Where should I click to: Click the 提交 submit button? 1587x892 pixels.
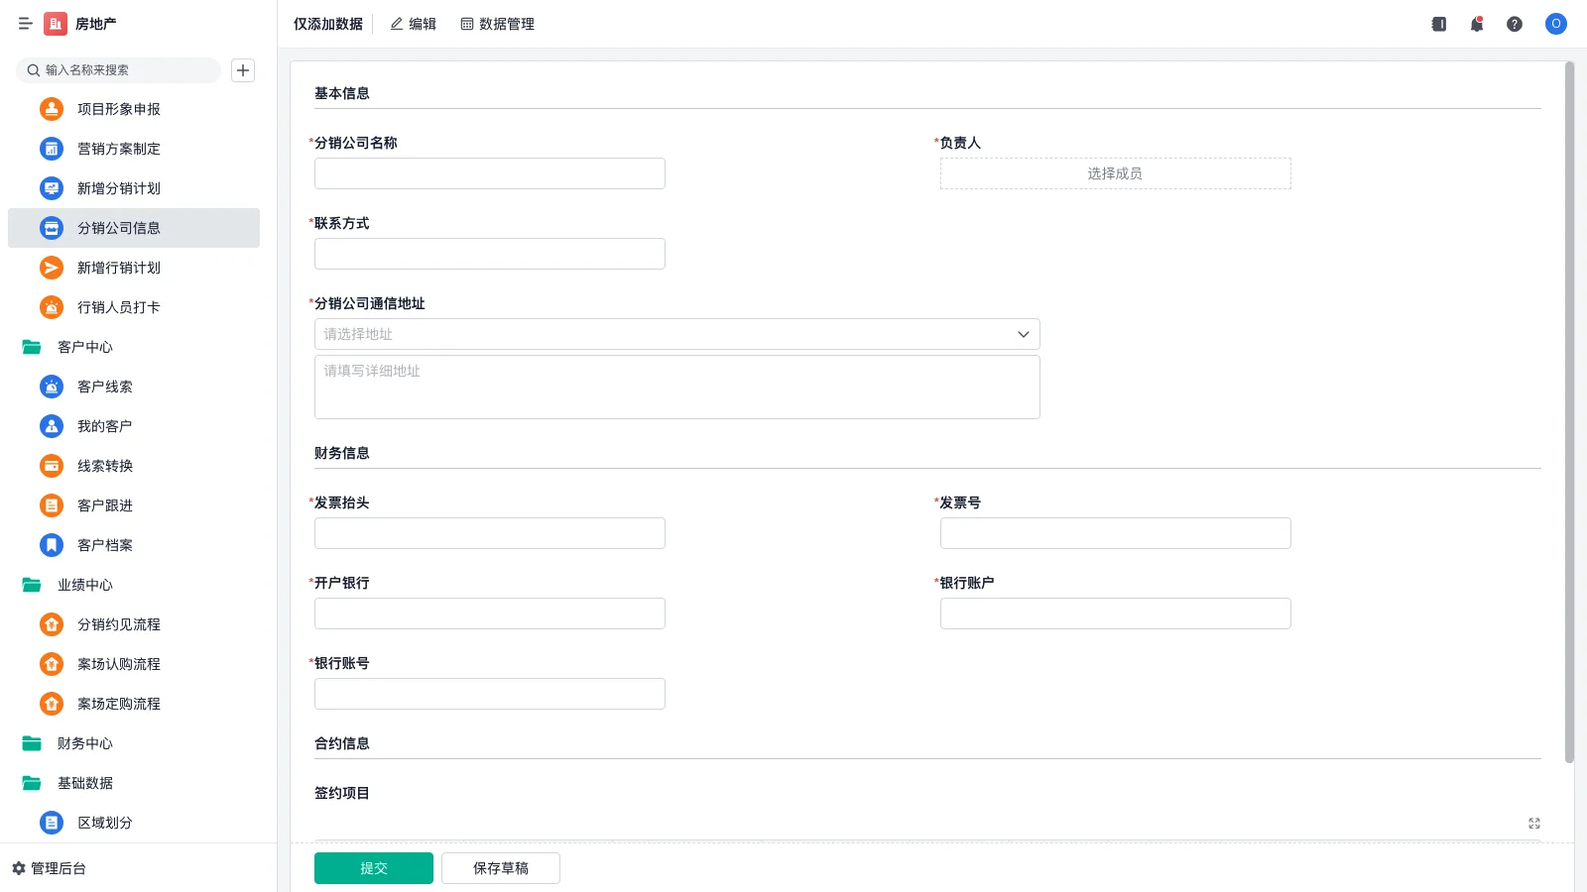[374, 867]
